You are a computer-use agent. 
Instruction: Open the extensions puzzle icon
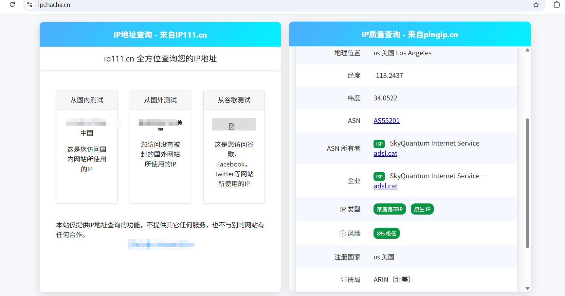[557, 5]
